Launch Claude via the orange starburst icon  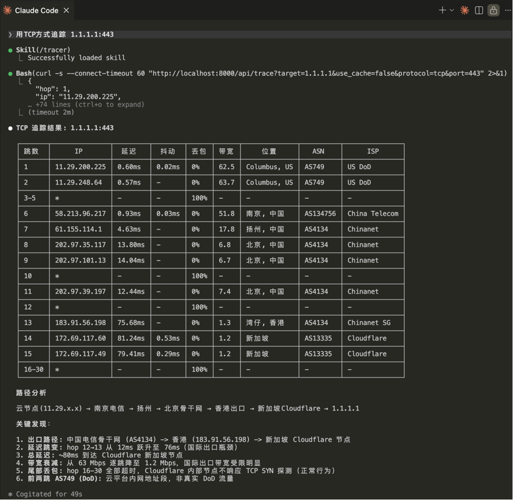(464, 10)
